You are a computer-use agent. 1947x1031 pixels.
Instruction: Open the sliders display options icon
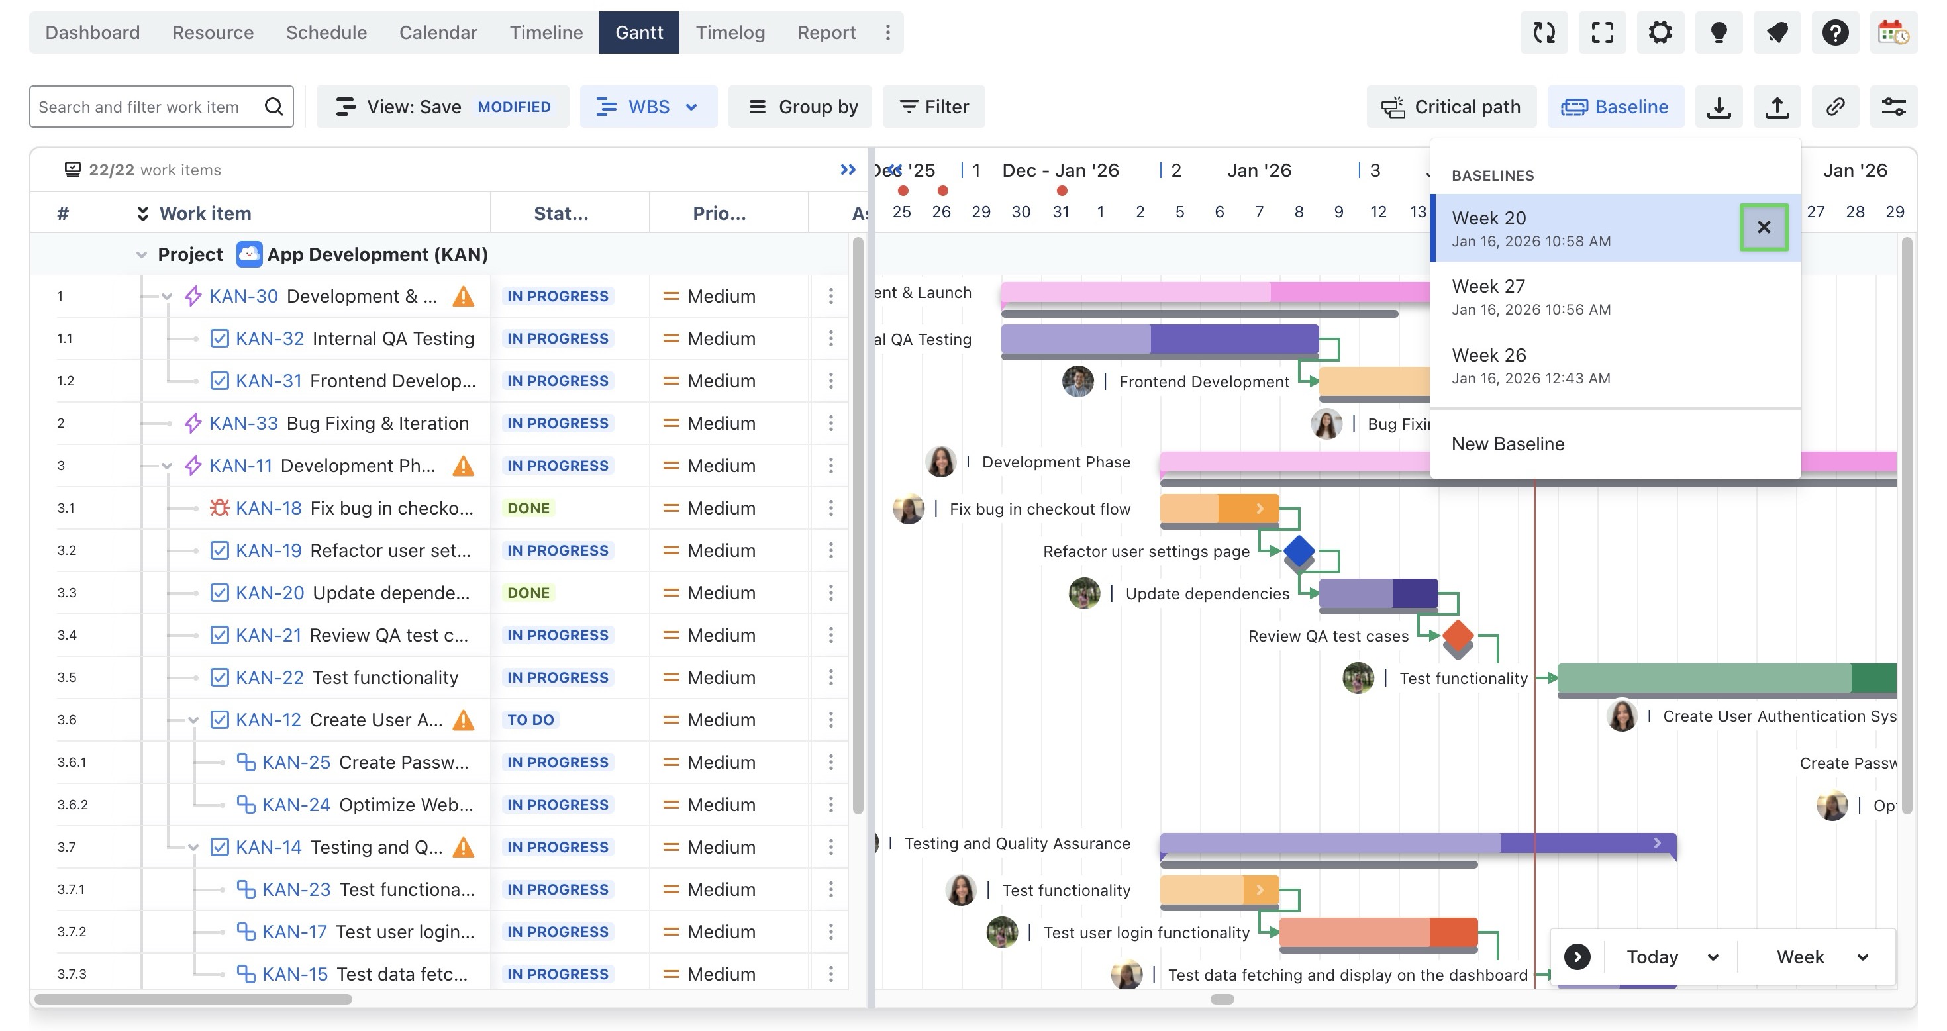[1893, 107]
